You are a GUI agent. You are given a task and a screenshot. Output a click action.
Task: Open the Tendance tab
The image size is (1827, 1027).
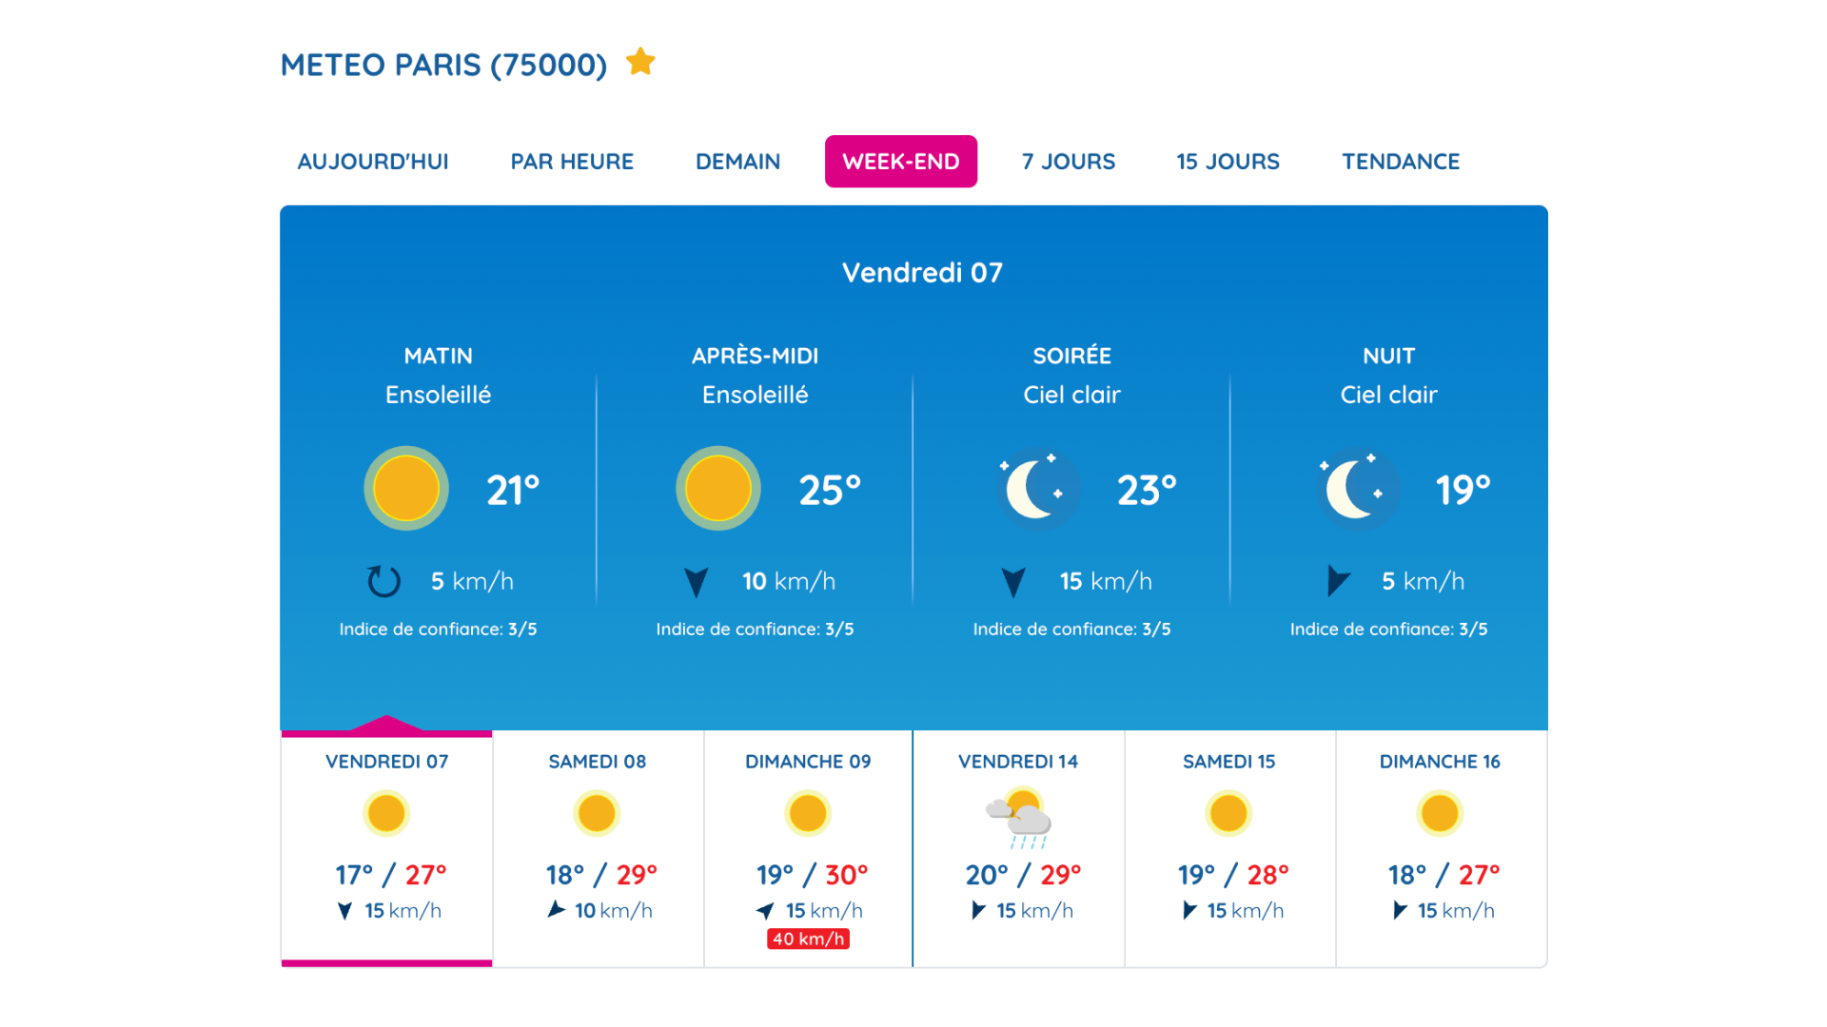pyautogui.click(x=1401, y=162)
